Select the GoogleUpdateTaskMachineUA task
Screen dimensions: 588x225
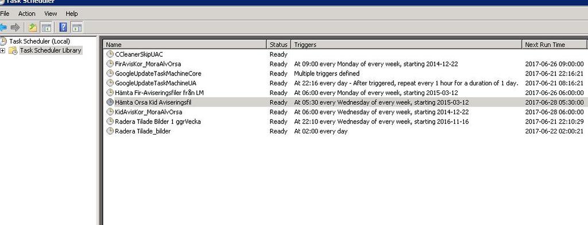coord(155,83)
